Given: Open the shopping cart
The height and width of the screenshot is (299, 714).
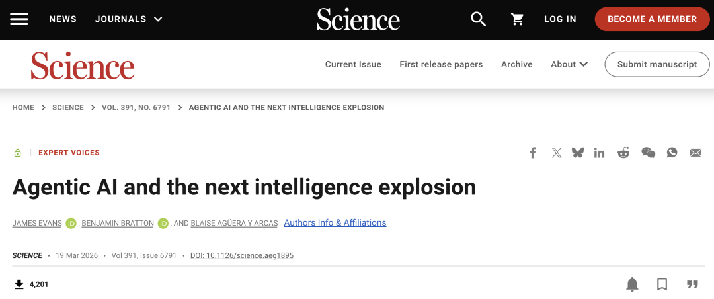Looking at the screenshot, I should point(518,19).
